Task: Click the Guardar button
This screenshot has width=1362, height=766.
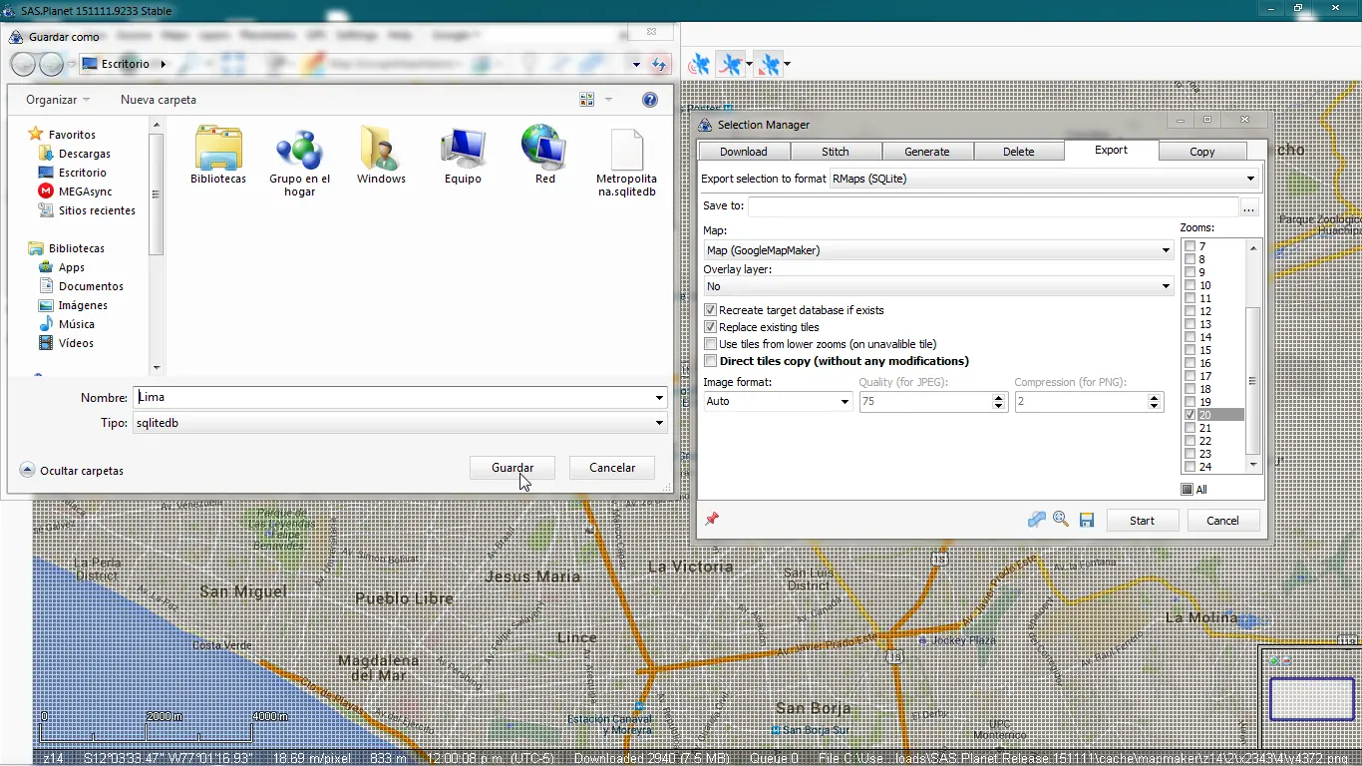Action: pyautogui.click(x=512, y=468)
